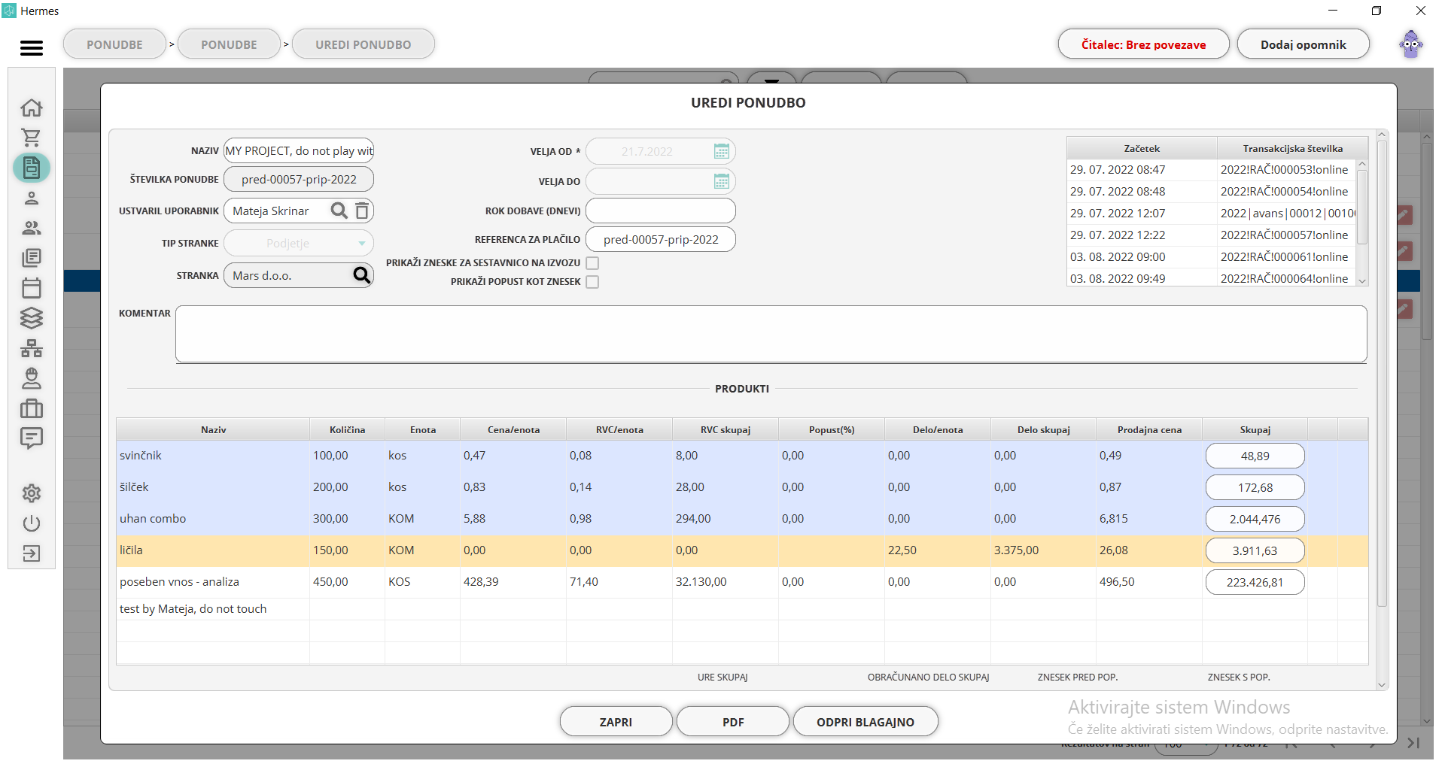Click the Komentar text area
Image resolution: width=1445 pixels, height=773 pixels.
771,334
